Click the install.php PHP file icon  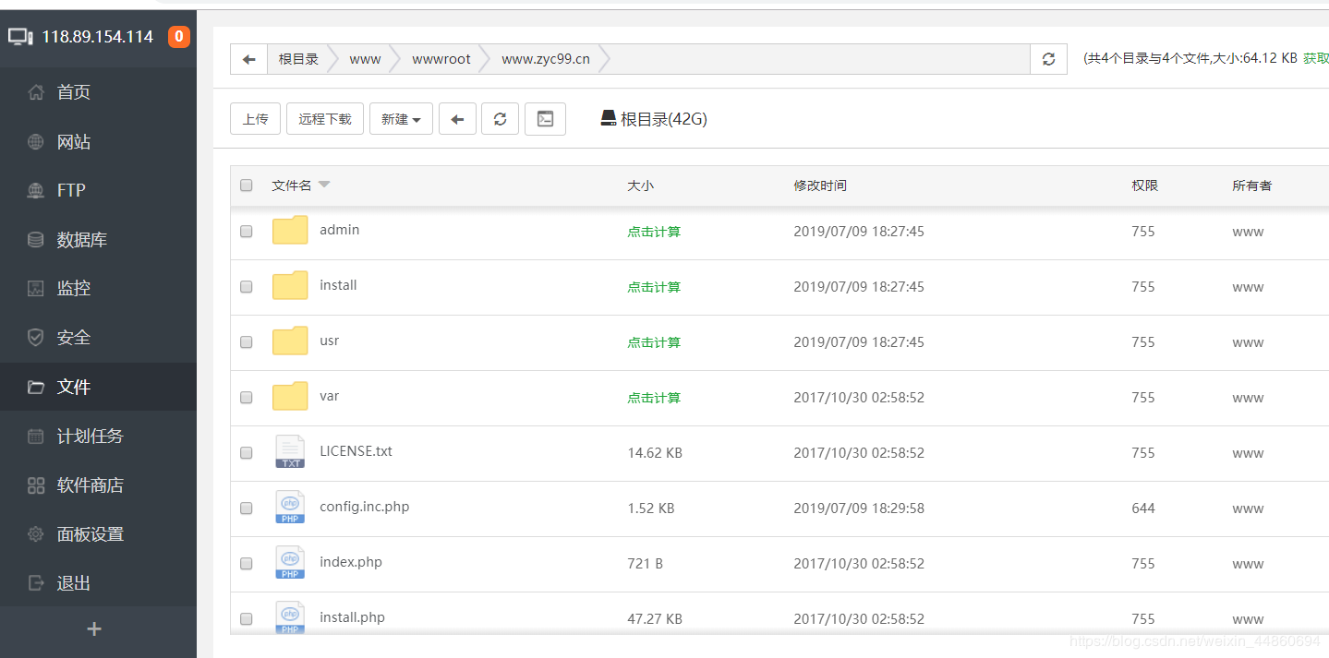click(x=290, y=616)
